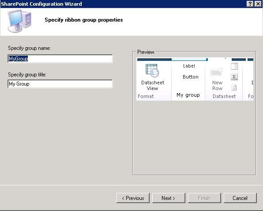Go back with the Previous button
The image size is (263, 211).
point(133,198)
